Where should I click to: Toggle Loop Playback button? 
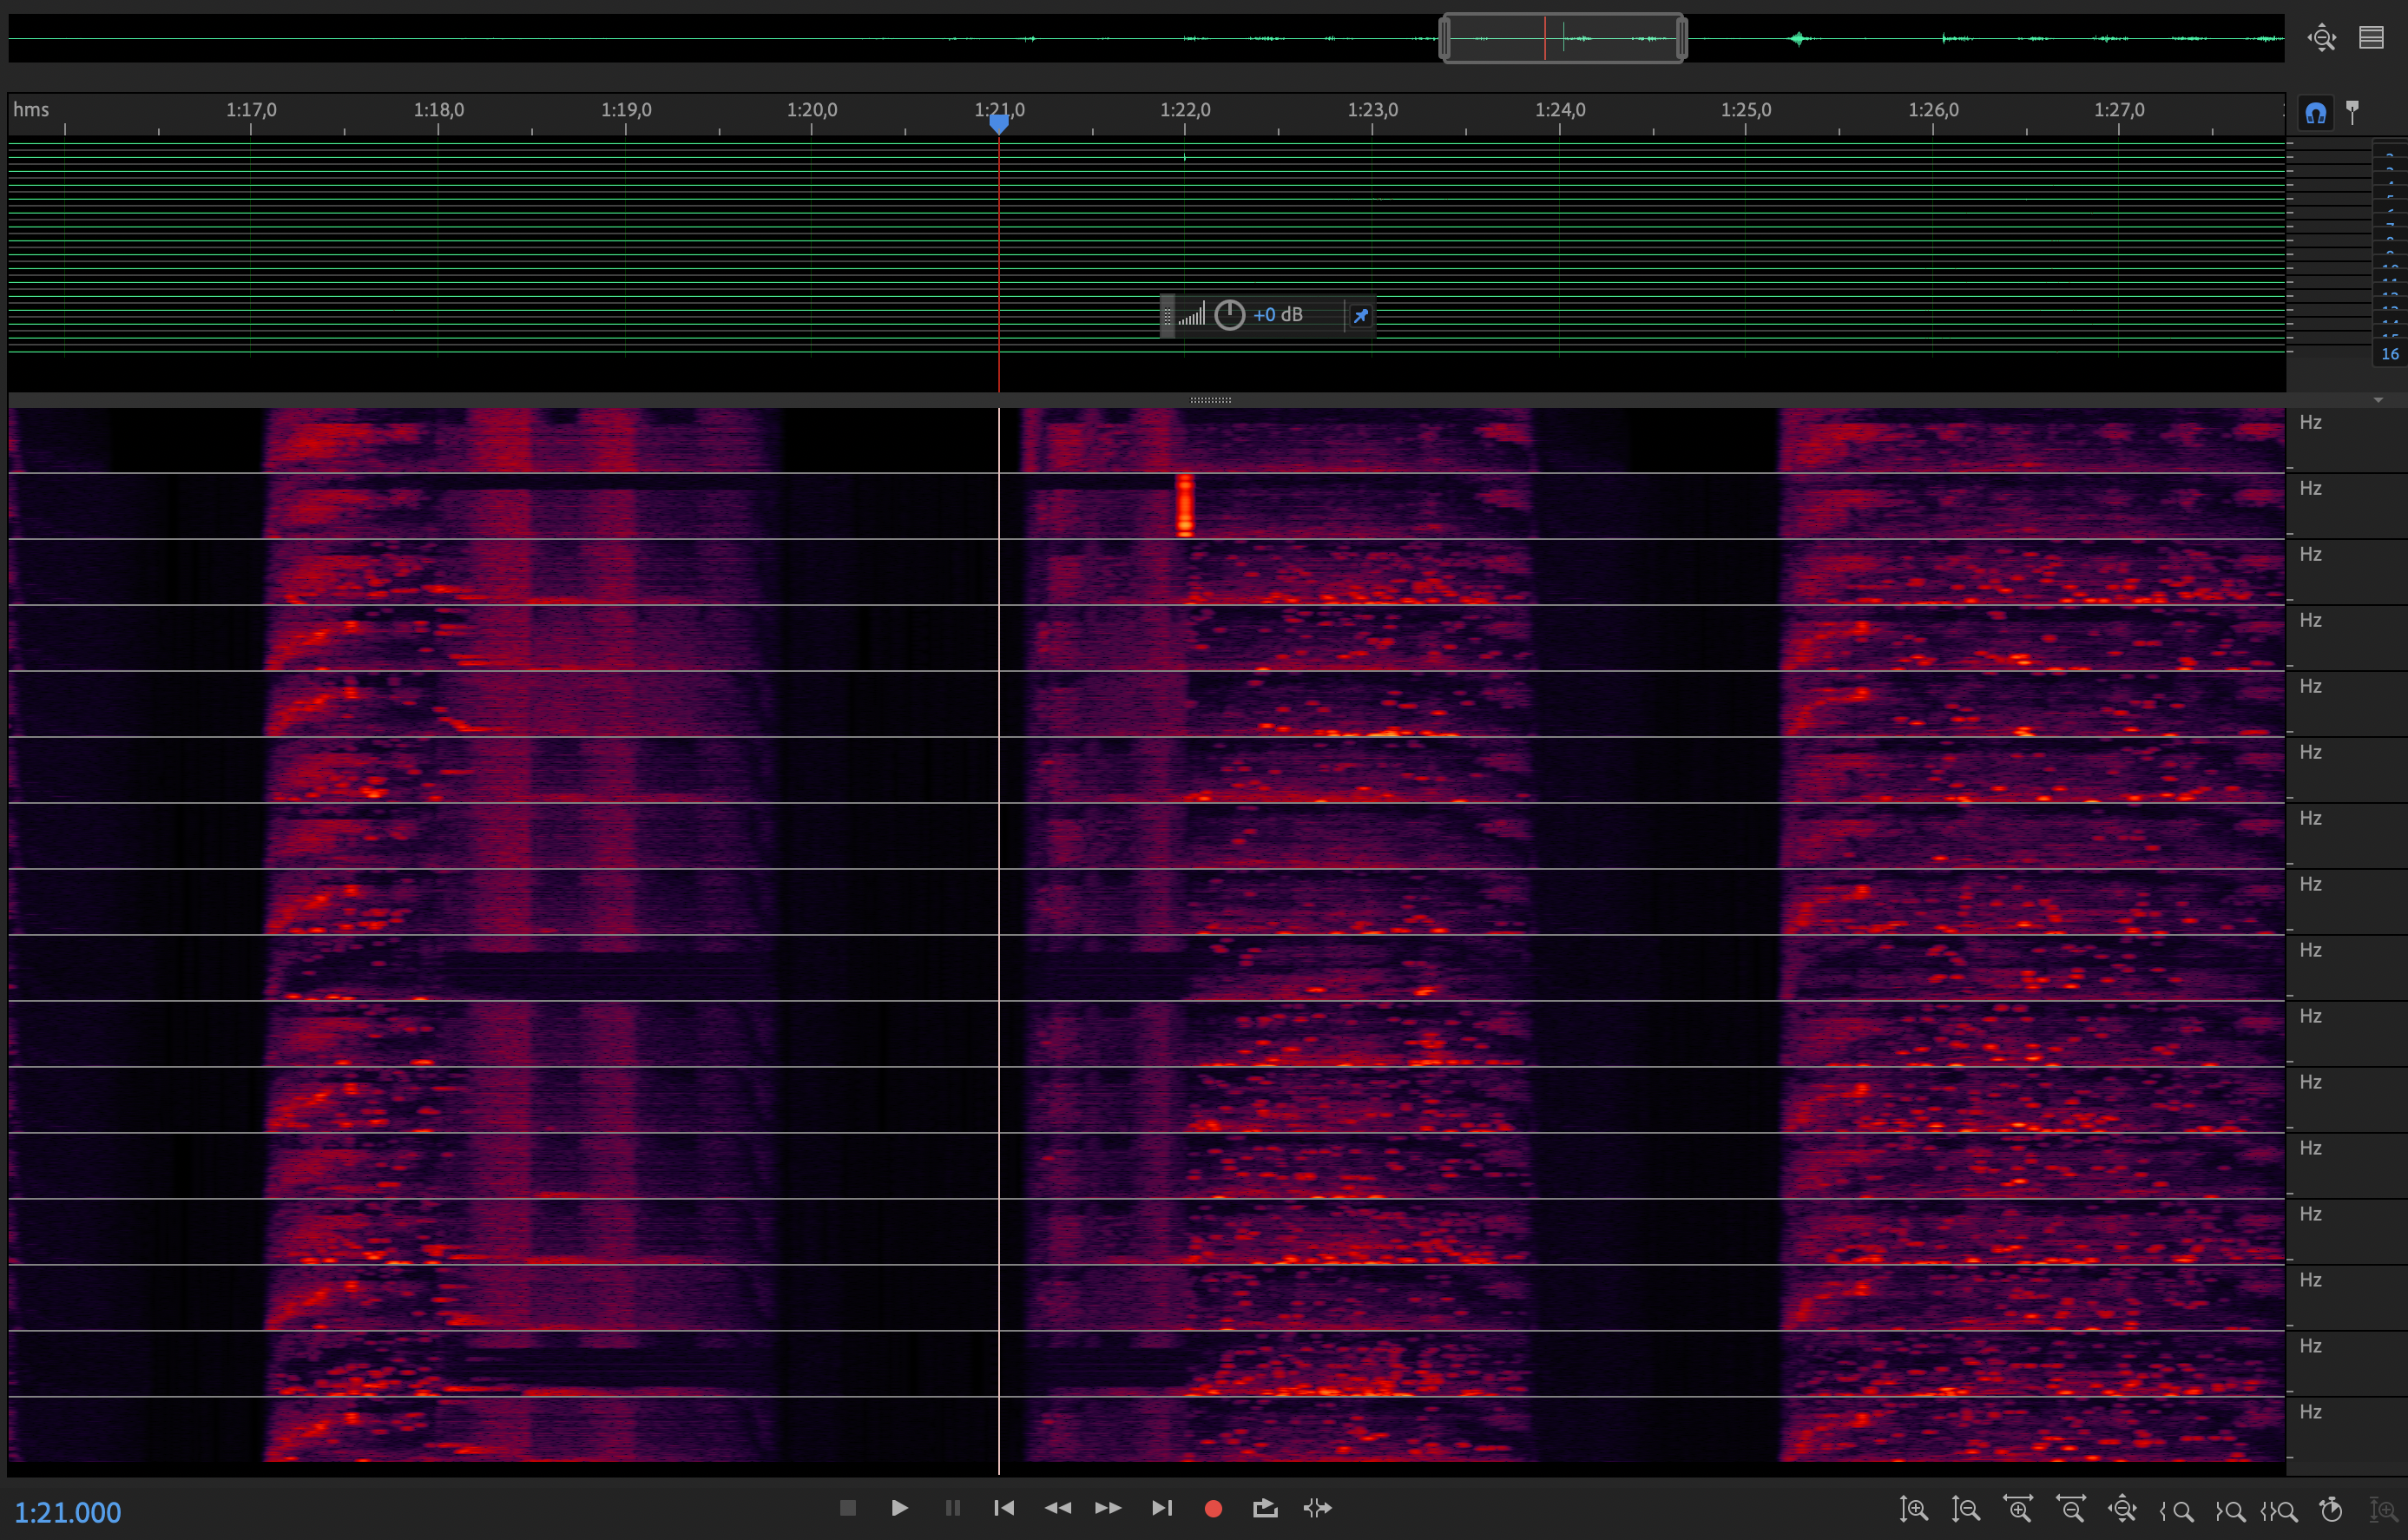(1265, 1508)
